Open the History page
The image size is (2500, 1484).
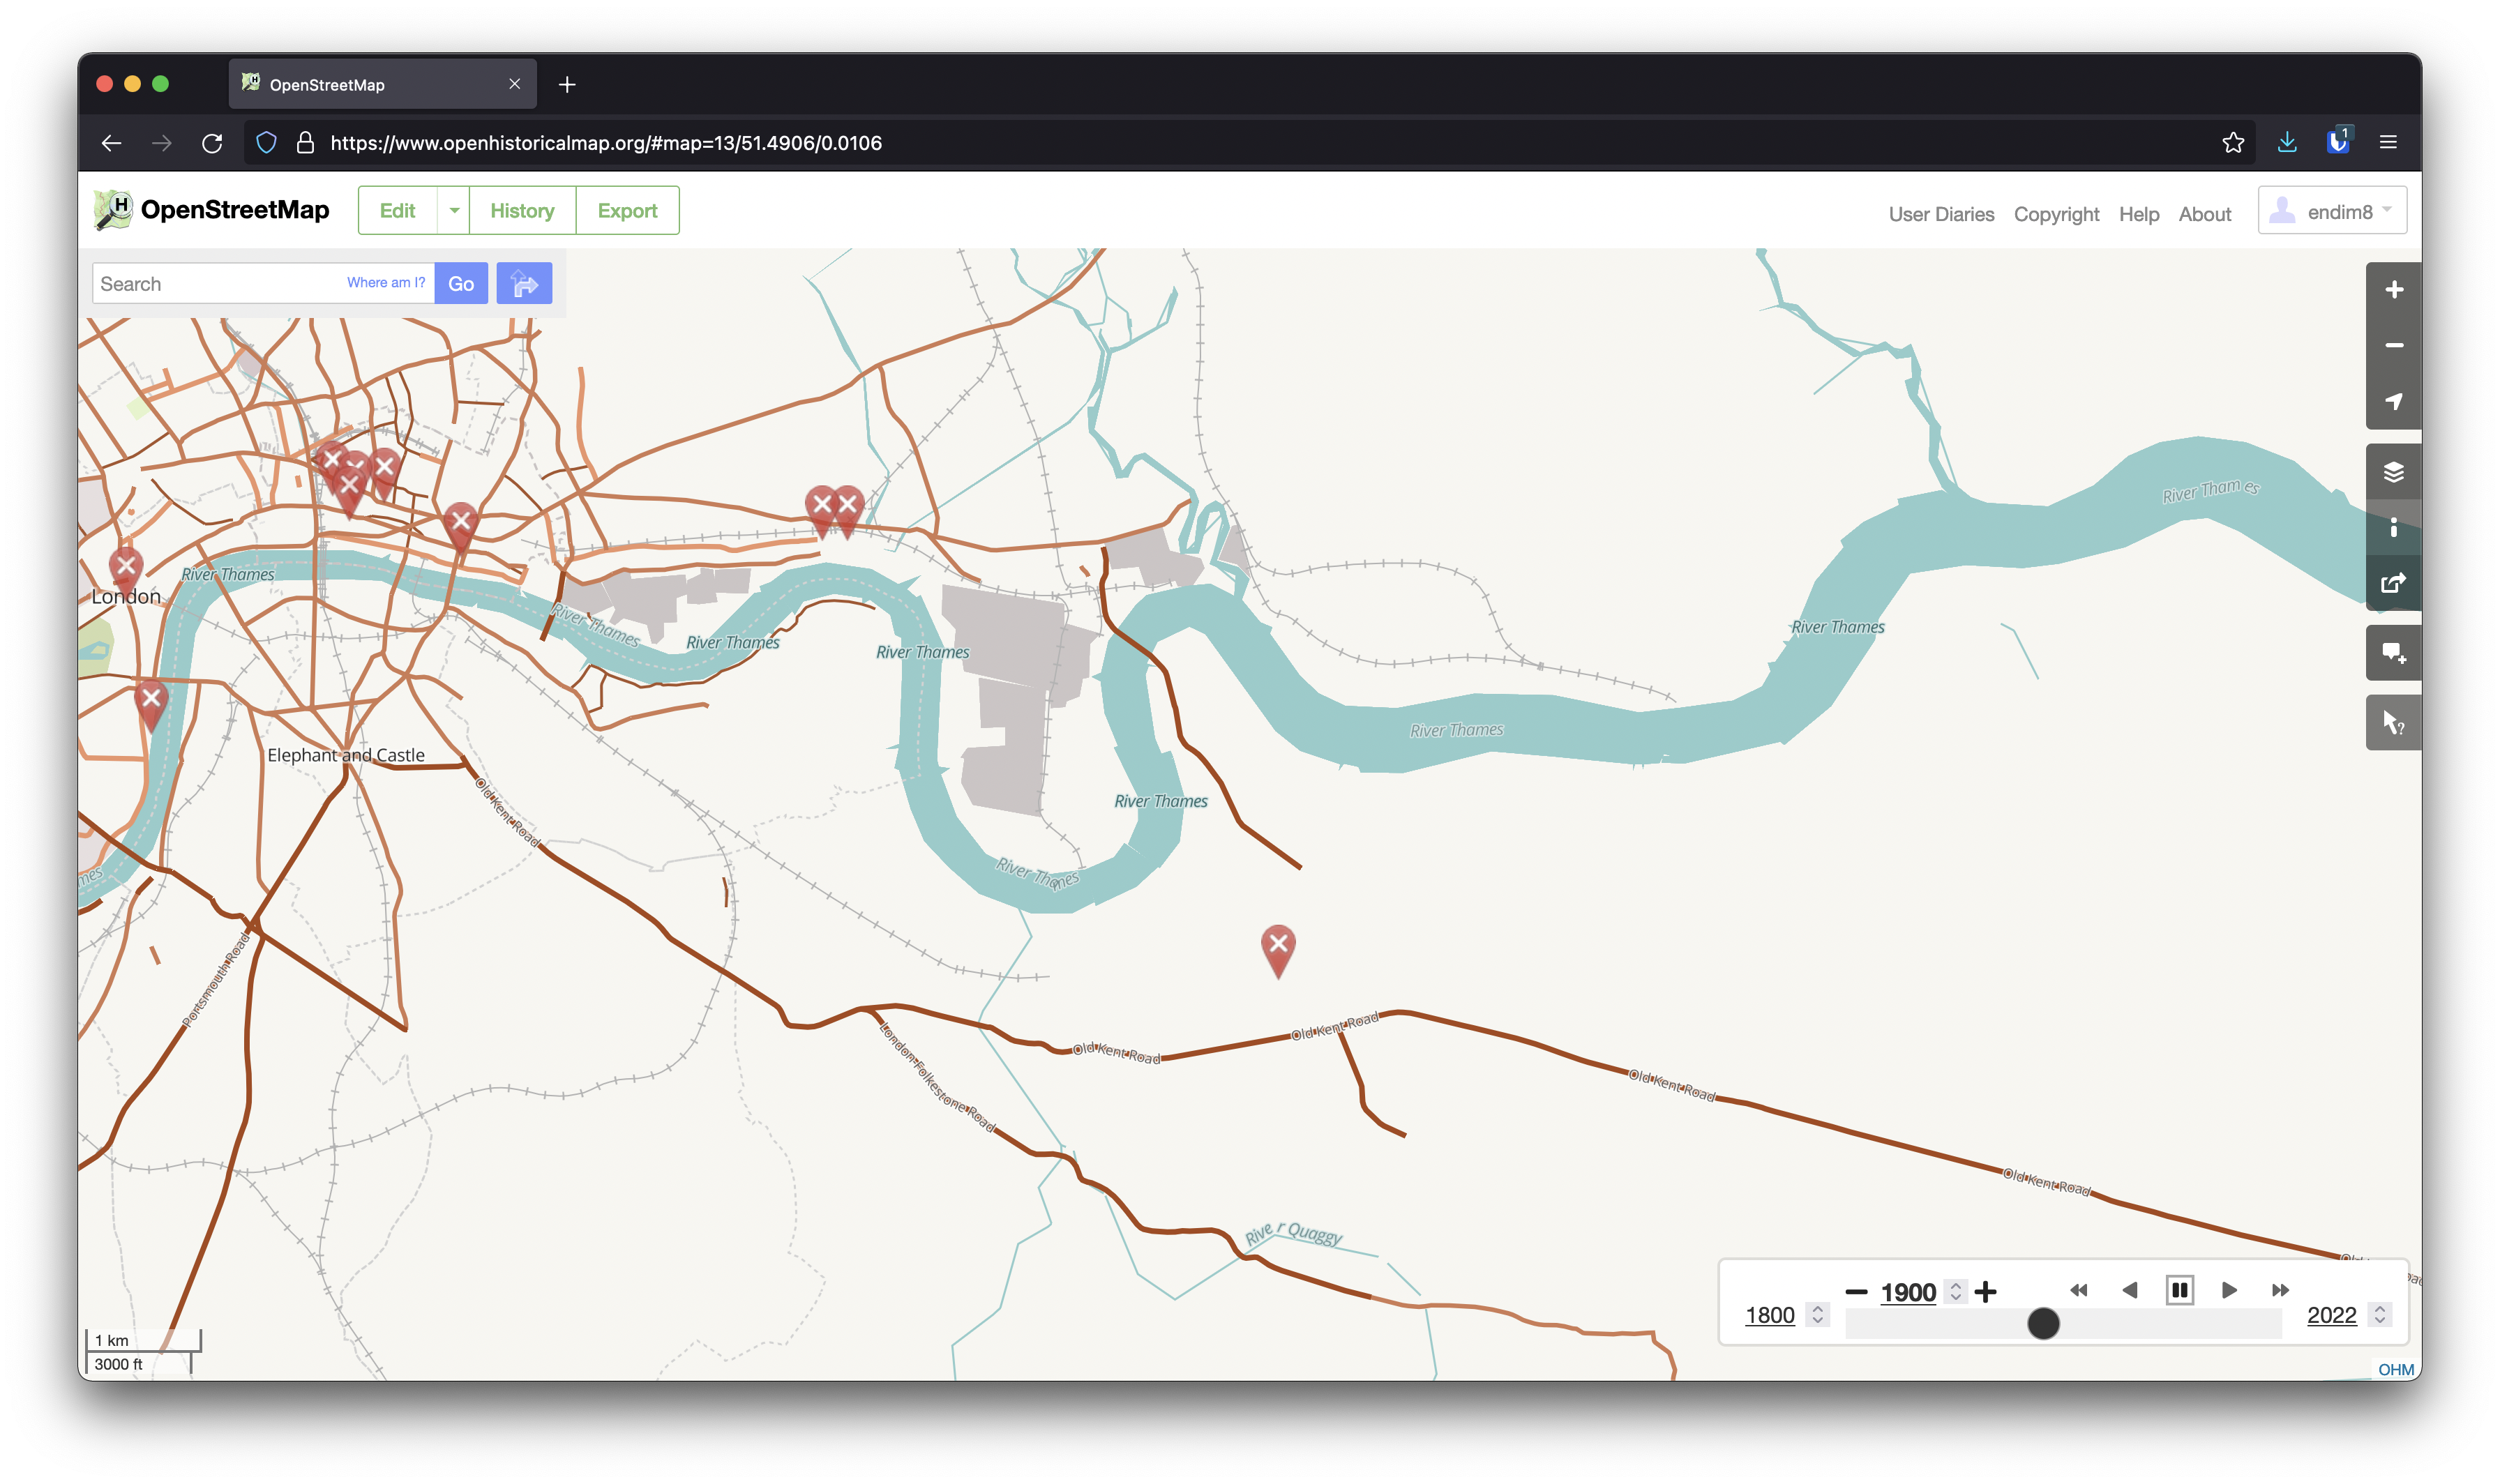click(521, 210)
